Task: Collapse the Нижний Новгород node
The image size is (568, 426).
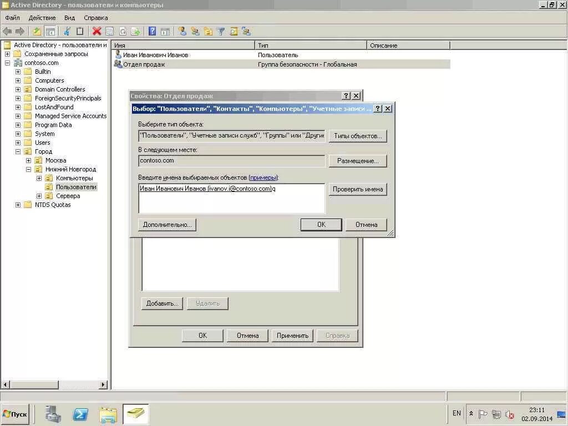Action: 29,170
